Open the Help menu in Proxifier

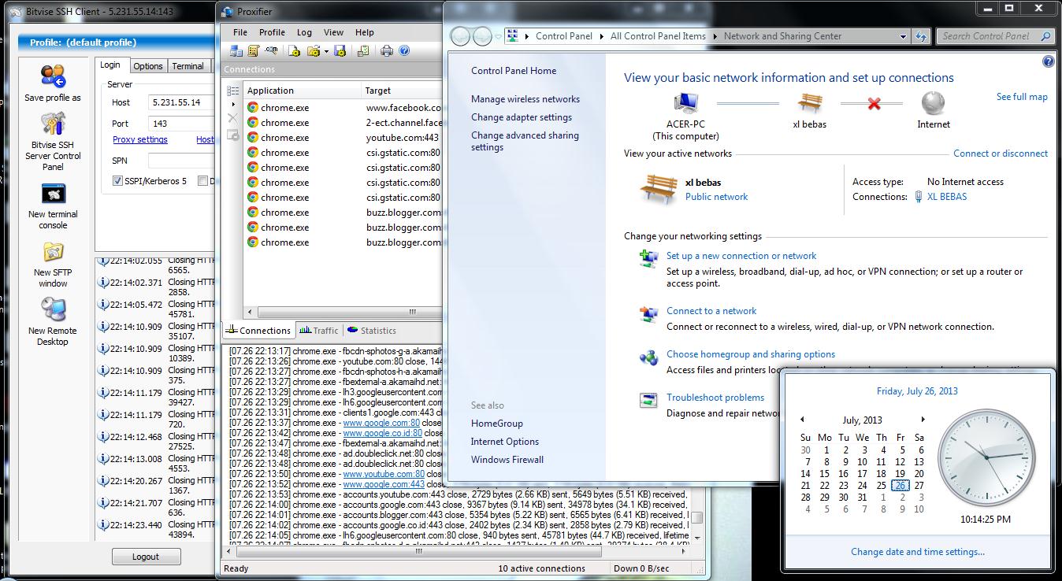364,32
